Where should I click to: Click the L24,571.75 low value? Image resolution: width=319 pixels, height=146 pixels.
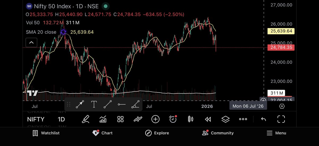click(x=98, y=14)
